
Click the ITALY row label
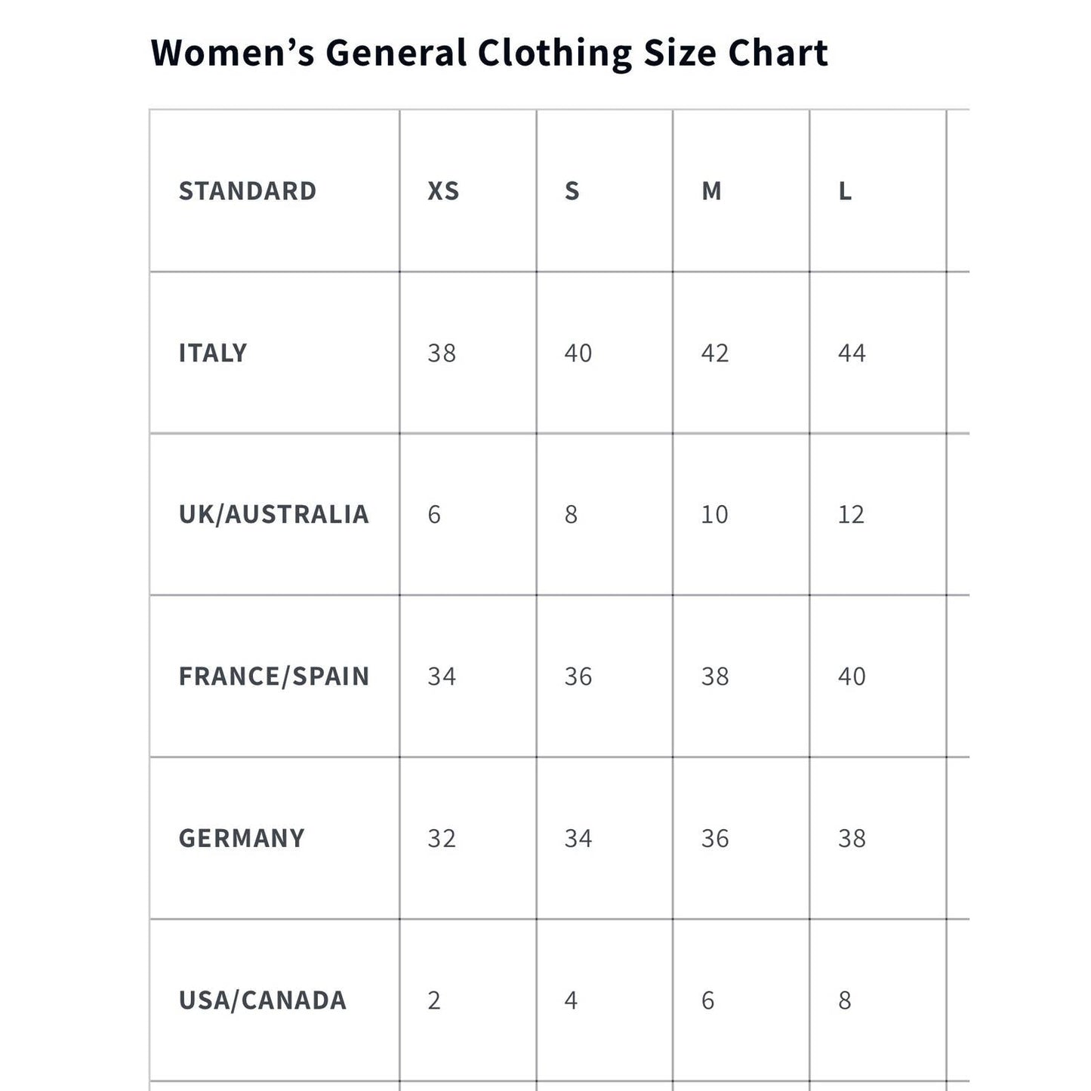point(213,353)
